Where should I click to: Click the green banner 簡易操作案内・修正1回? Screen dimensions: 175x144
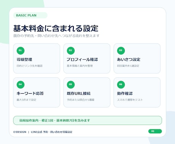[87, 121]
